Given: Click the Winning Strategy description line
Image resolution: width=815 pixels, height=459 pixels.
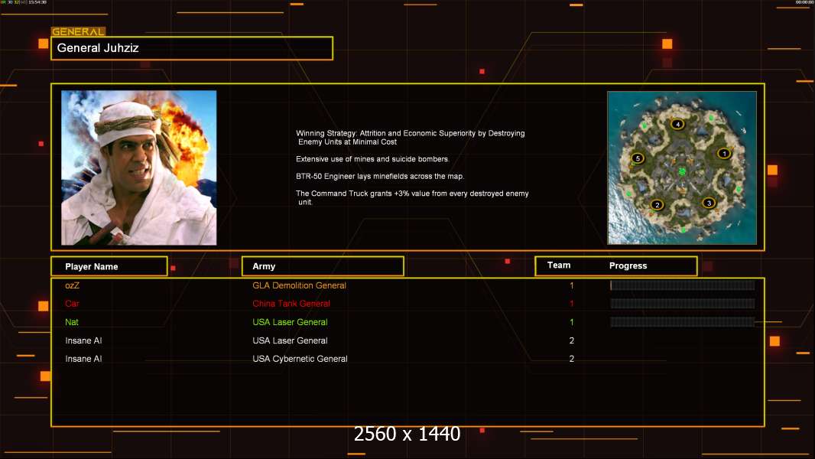Looking at the screenshot, I should coord(410,138).
